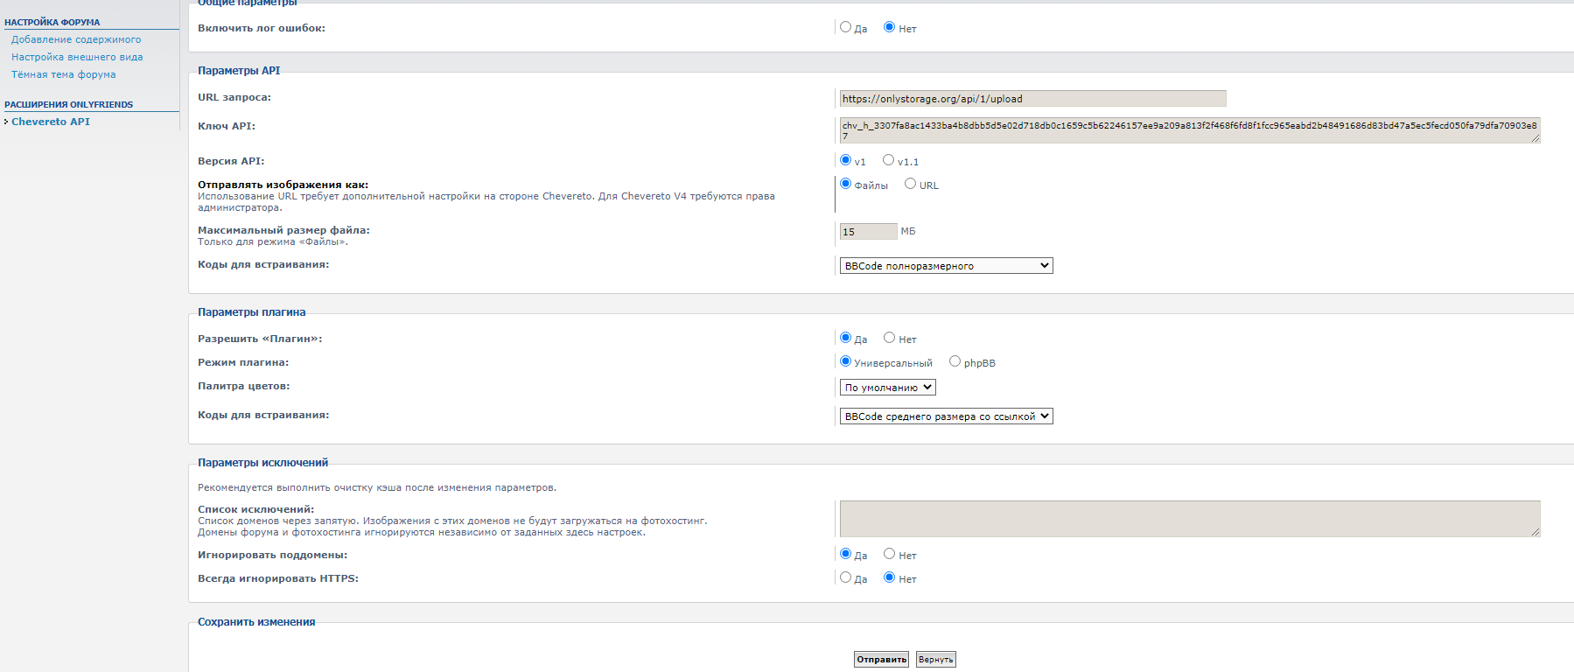The image size is (1574, 672).
Task: Enable 'Да' for Разрешить «Плагин»
Action: [845, 338]
